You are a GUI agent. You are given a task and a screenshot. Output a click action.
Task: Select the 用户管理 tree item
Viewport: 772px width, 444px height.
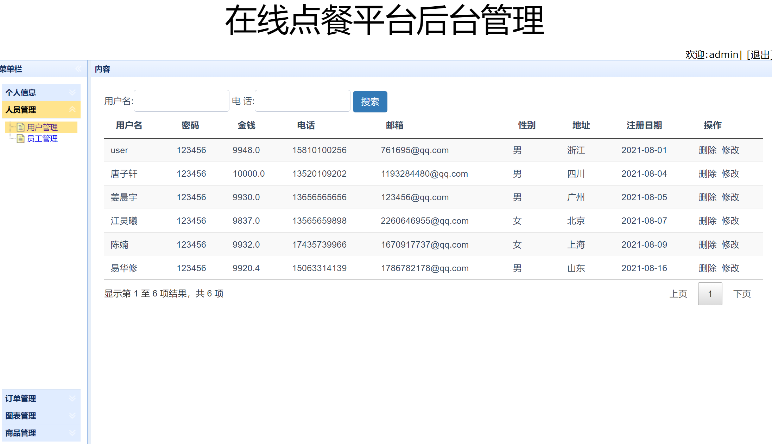[x=42, y=127]
